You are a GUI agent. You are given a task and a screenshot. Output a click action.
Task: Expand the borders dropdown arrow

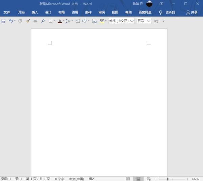[54, 21]
